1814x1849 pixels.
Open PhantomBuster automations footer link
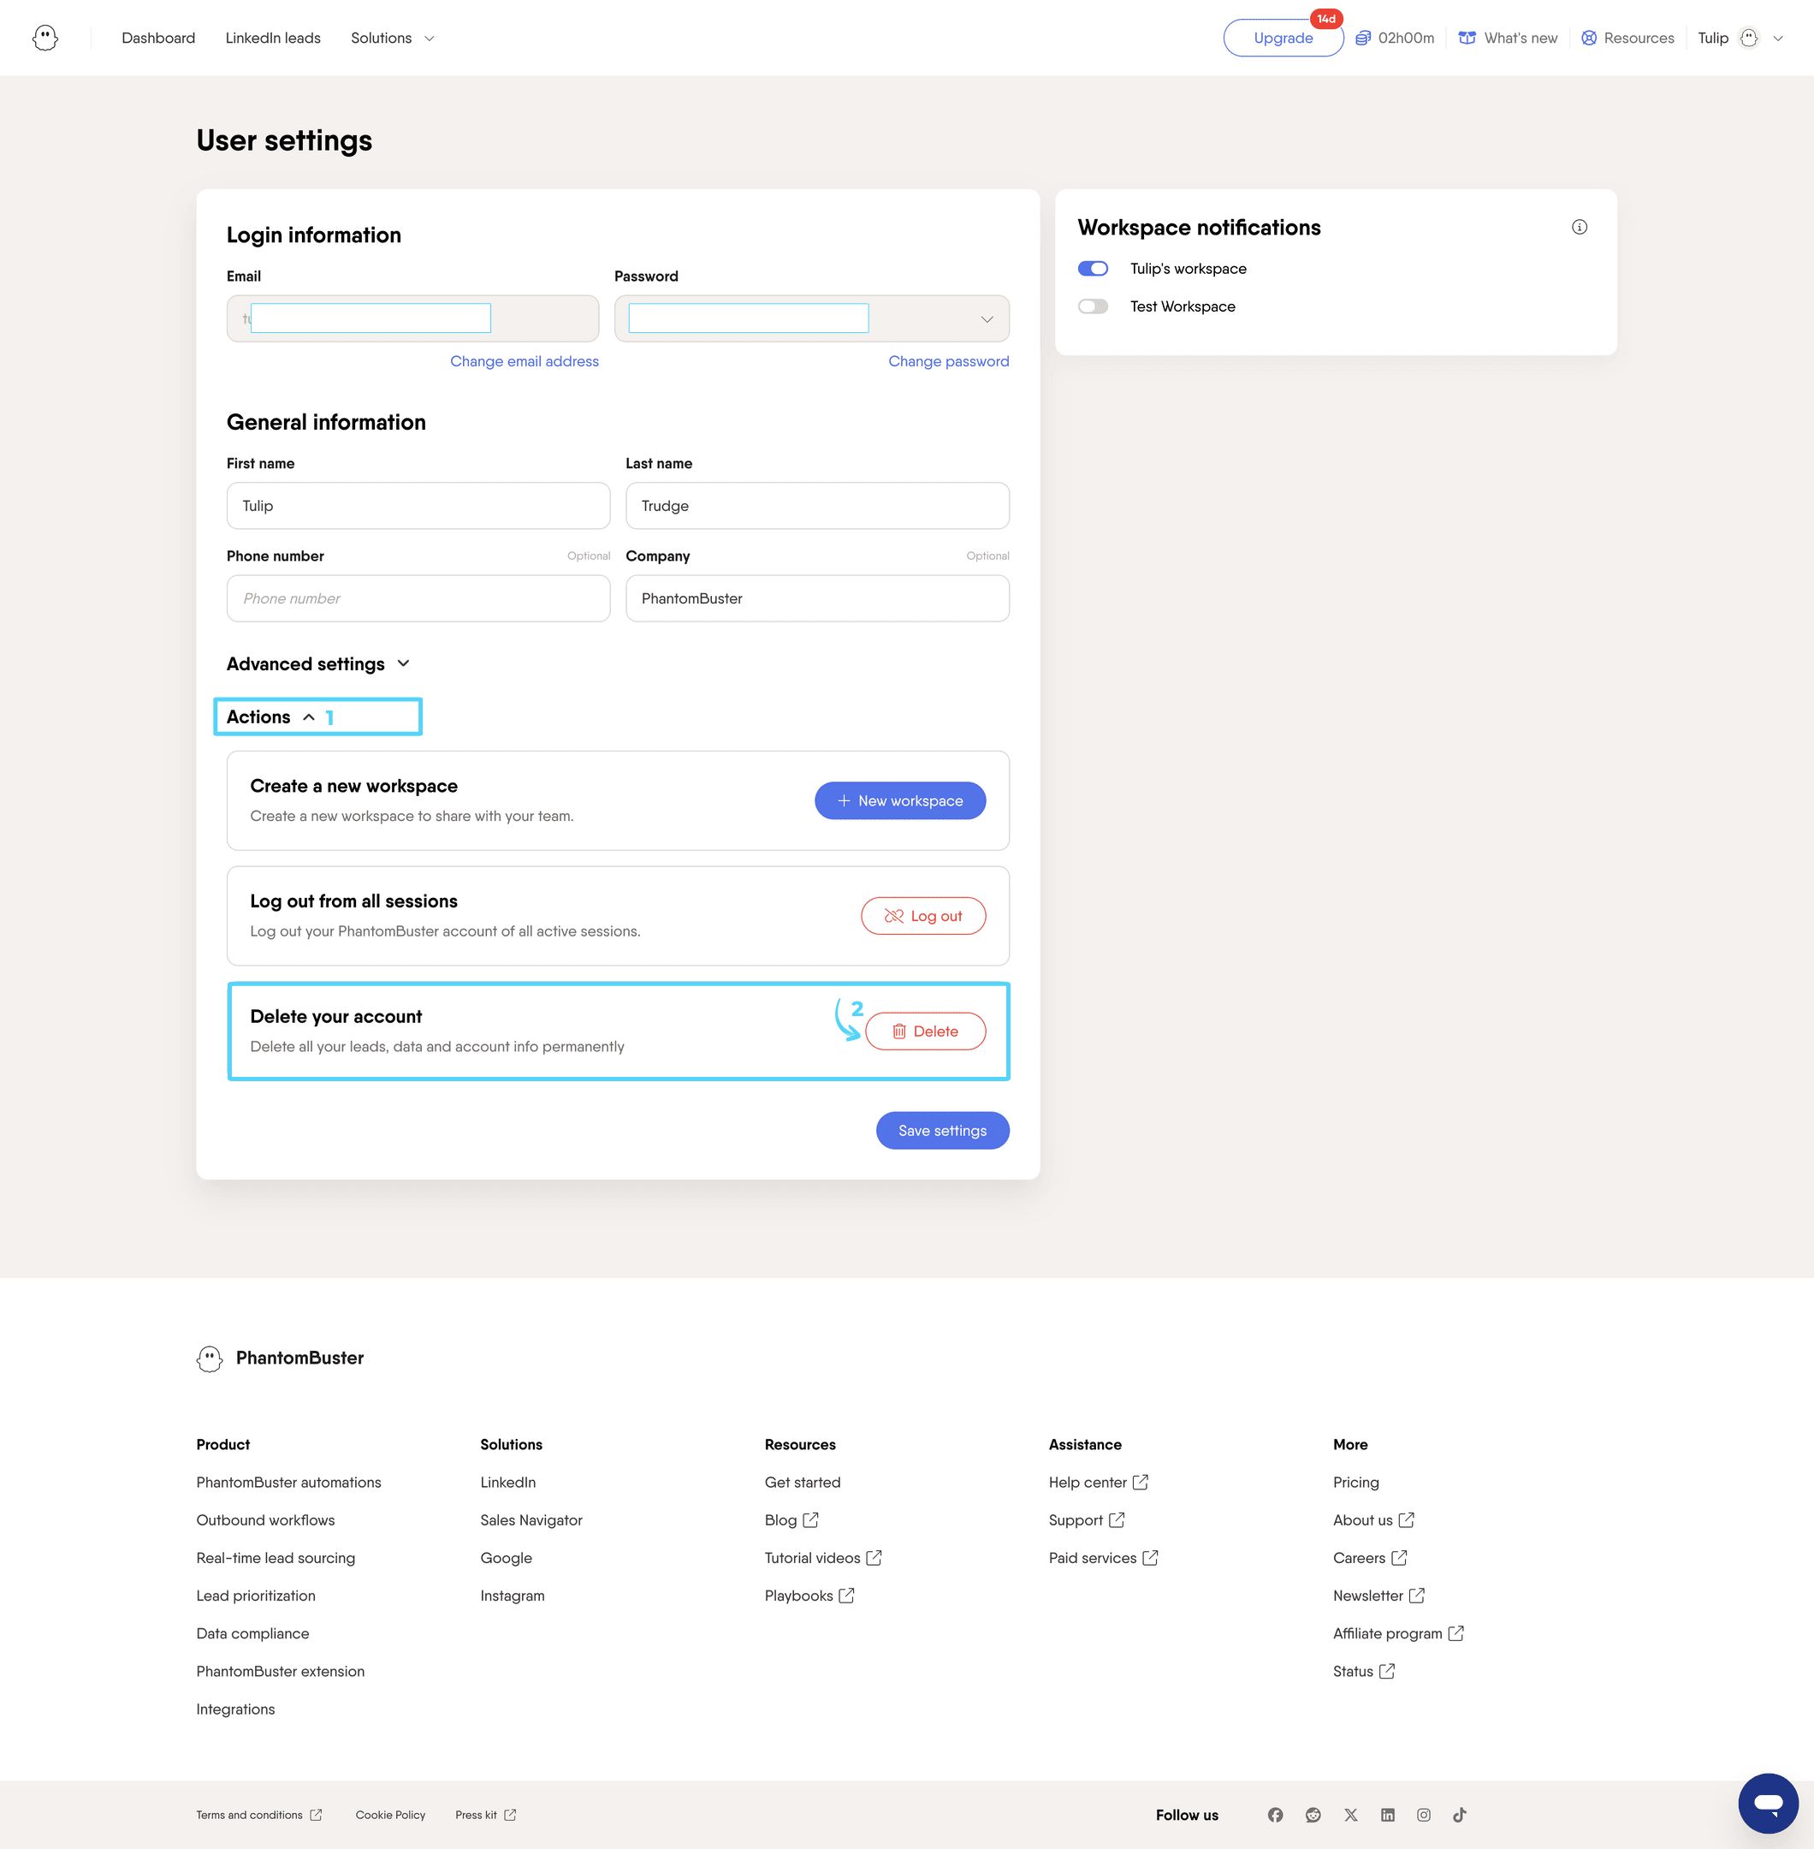288,1482
